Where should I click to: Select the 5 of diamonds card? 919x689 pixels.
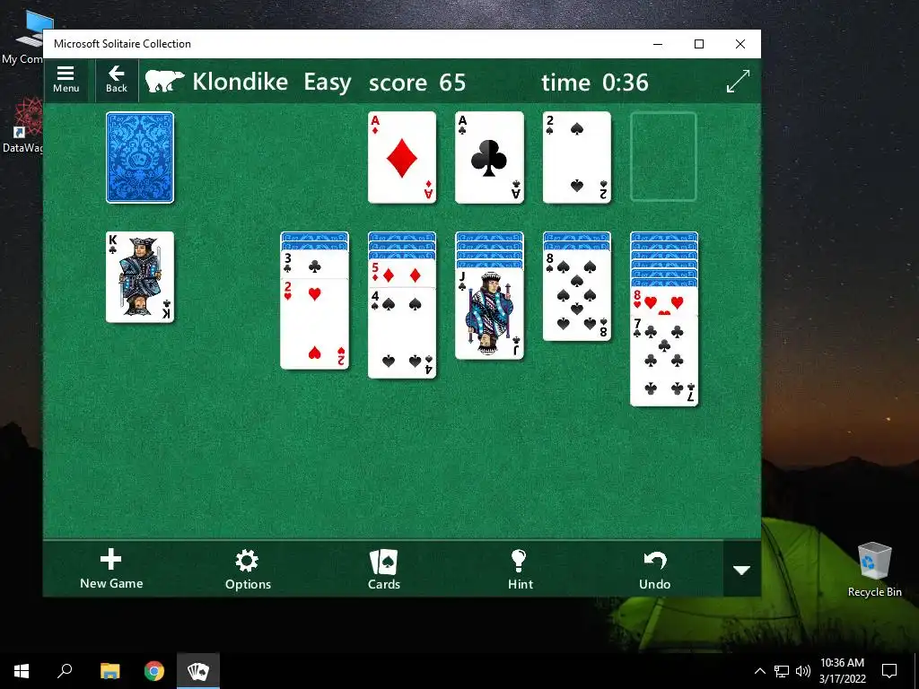tap(402, 274)
